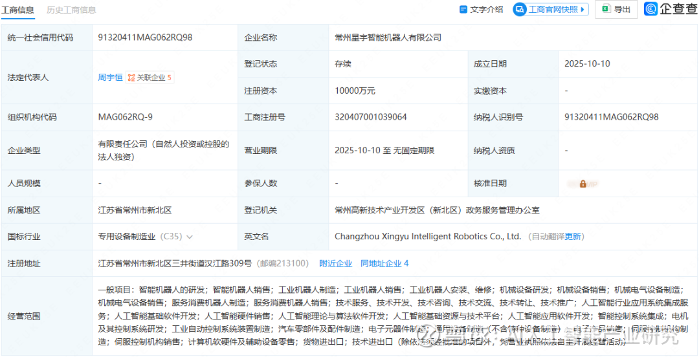Click the VIP lock icon in 核准日期
The height and width of the screenshot is (357, 699).
(x=582, y=184)
